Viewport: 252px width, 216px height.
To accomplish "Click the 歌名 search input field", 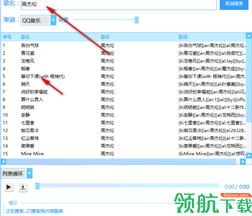I will (119, 4).
